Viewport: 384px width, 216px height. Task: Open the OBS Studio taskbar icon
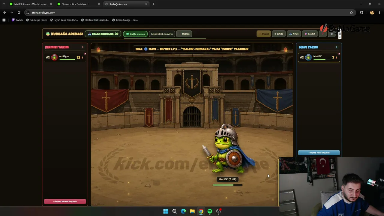pyautogui.click(x=219, y=211)
